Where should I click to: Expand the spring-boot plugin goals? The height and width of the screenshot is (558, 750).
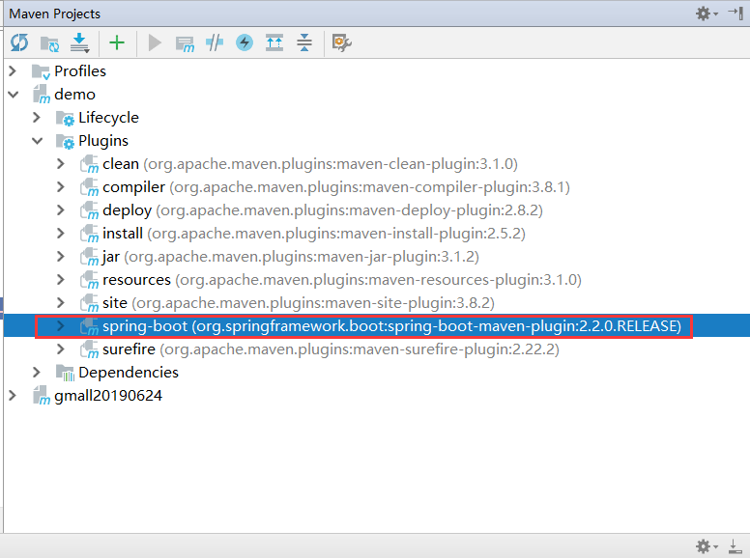point(61,325)
